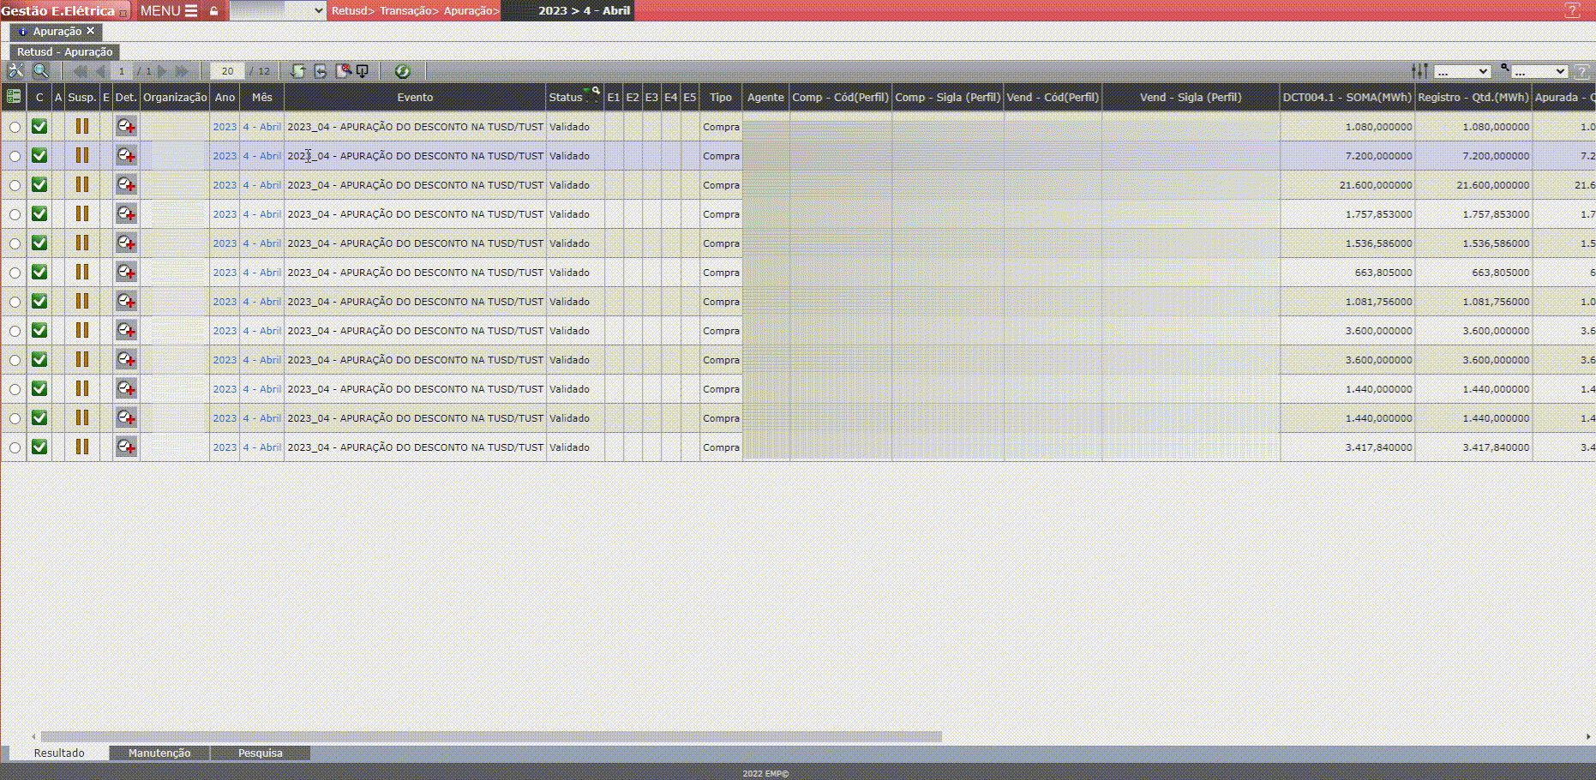Click the download arrow export icon in toolbar
This screenshot has width=1596, height=780.
pos(363,71)
